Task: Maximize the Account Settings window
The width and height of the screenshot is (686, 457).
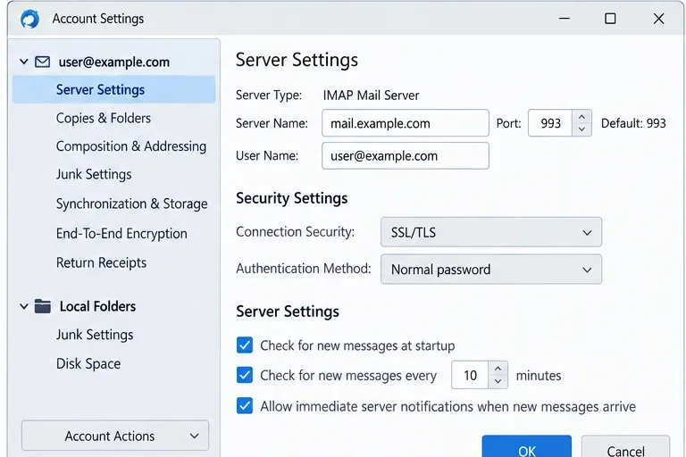Action: (x=610, y=19)
